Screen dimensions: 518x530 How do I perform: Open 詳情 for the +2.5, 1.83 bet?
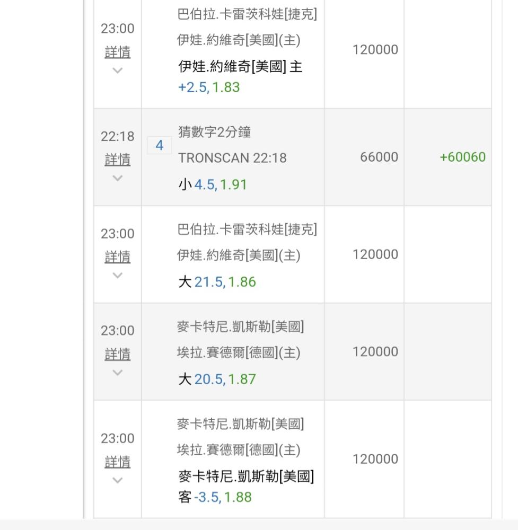click(118, 52)
